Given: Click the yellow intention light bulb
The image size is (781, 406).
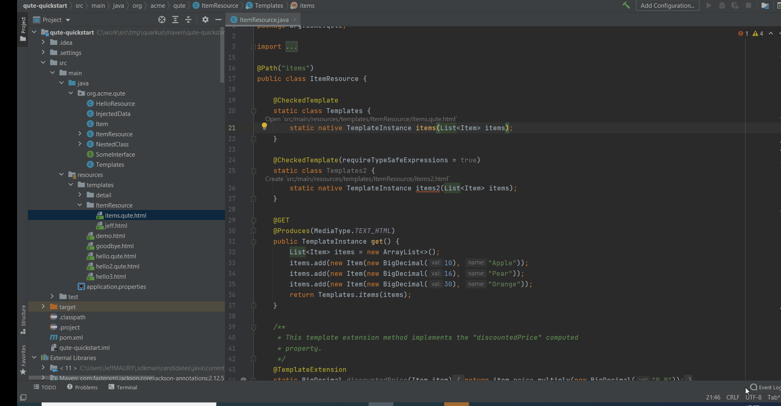Looking at the screenshot, I should coord(264,126).
